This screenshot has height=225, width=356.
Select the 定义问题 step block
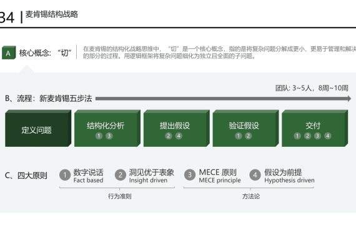(x=38, y=128)
